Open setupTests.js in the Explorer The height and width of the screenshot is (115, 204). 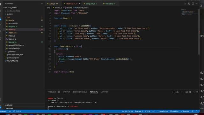coord(14,48)
